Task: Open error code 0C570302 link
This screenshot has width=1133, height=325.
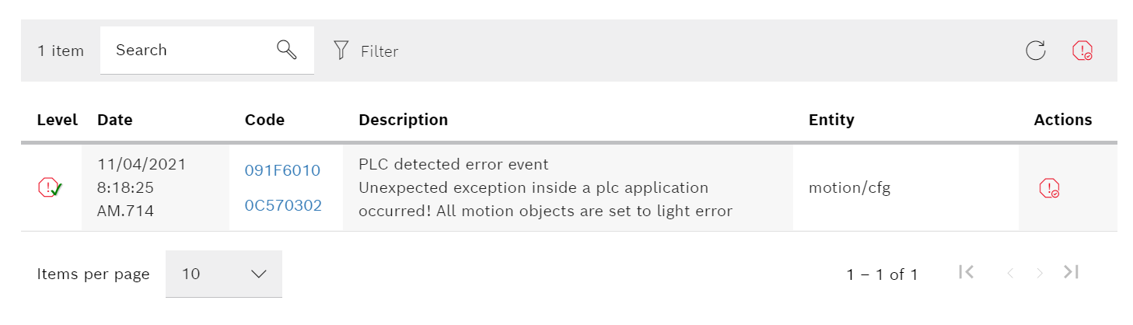Action: (x=283, y=205)
